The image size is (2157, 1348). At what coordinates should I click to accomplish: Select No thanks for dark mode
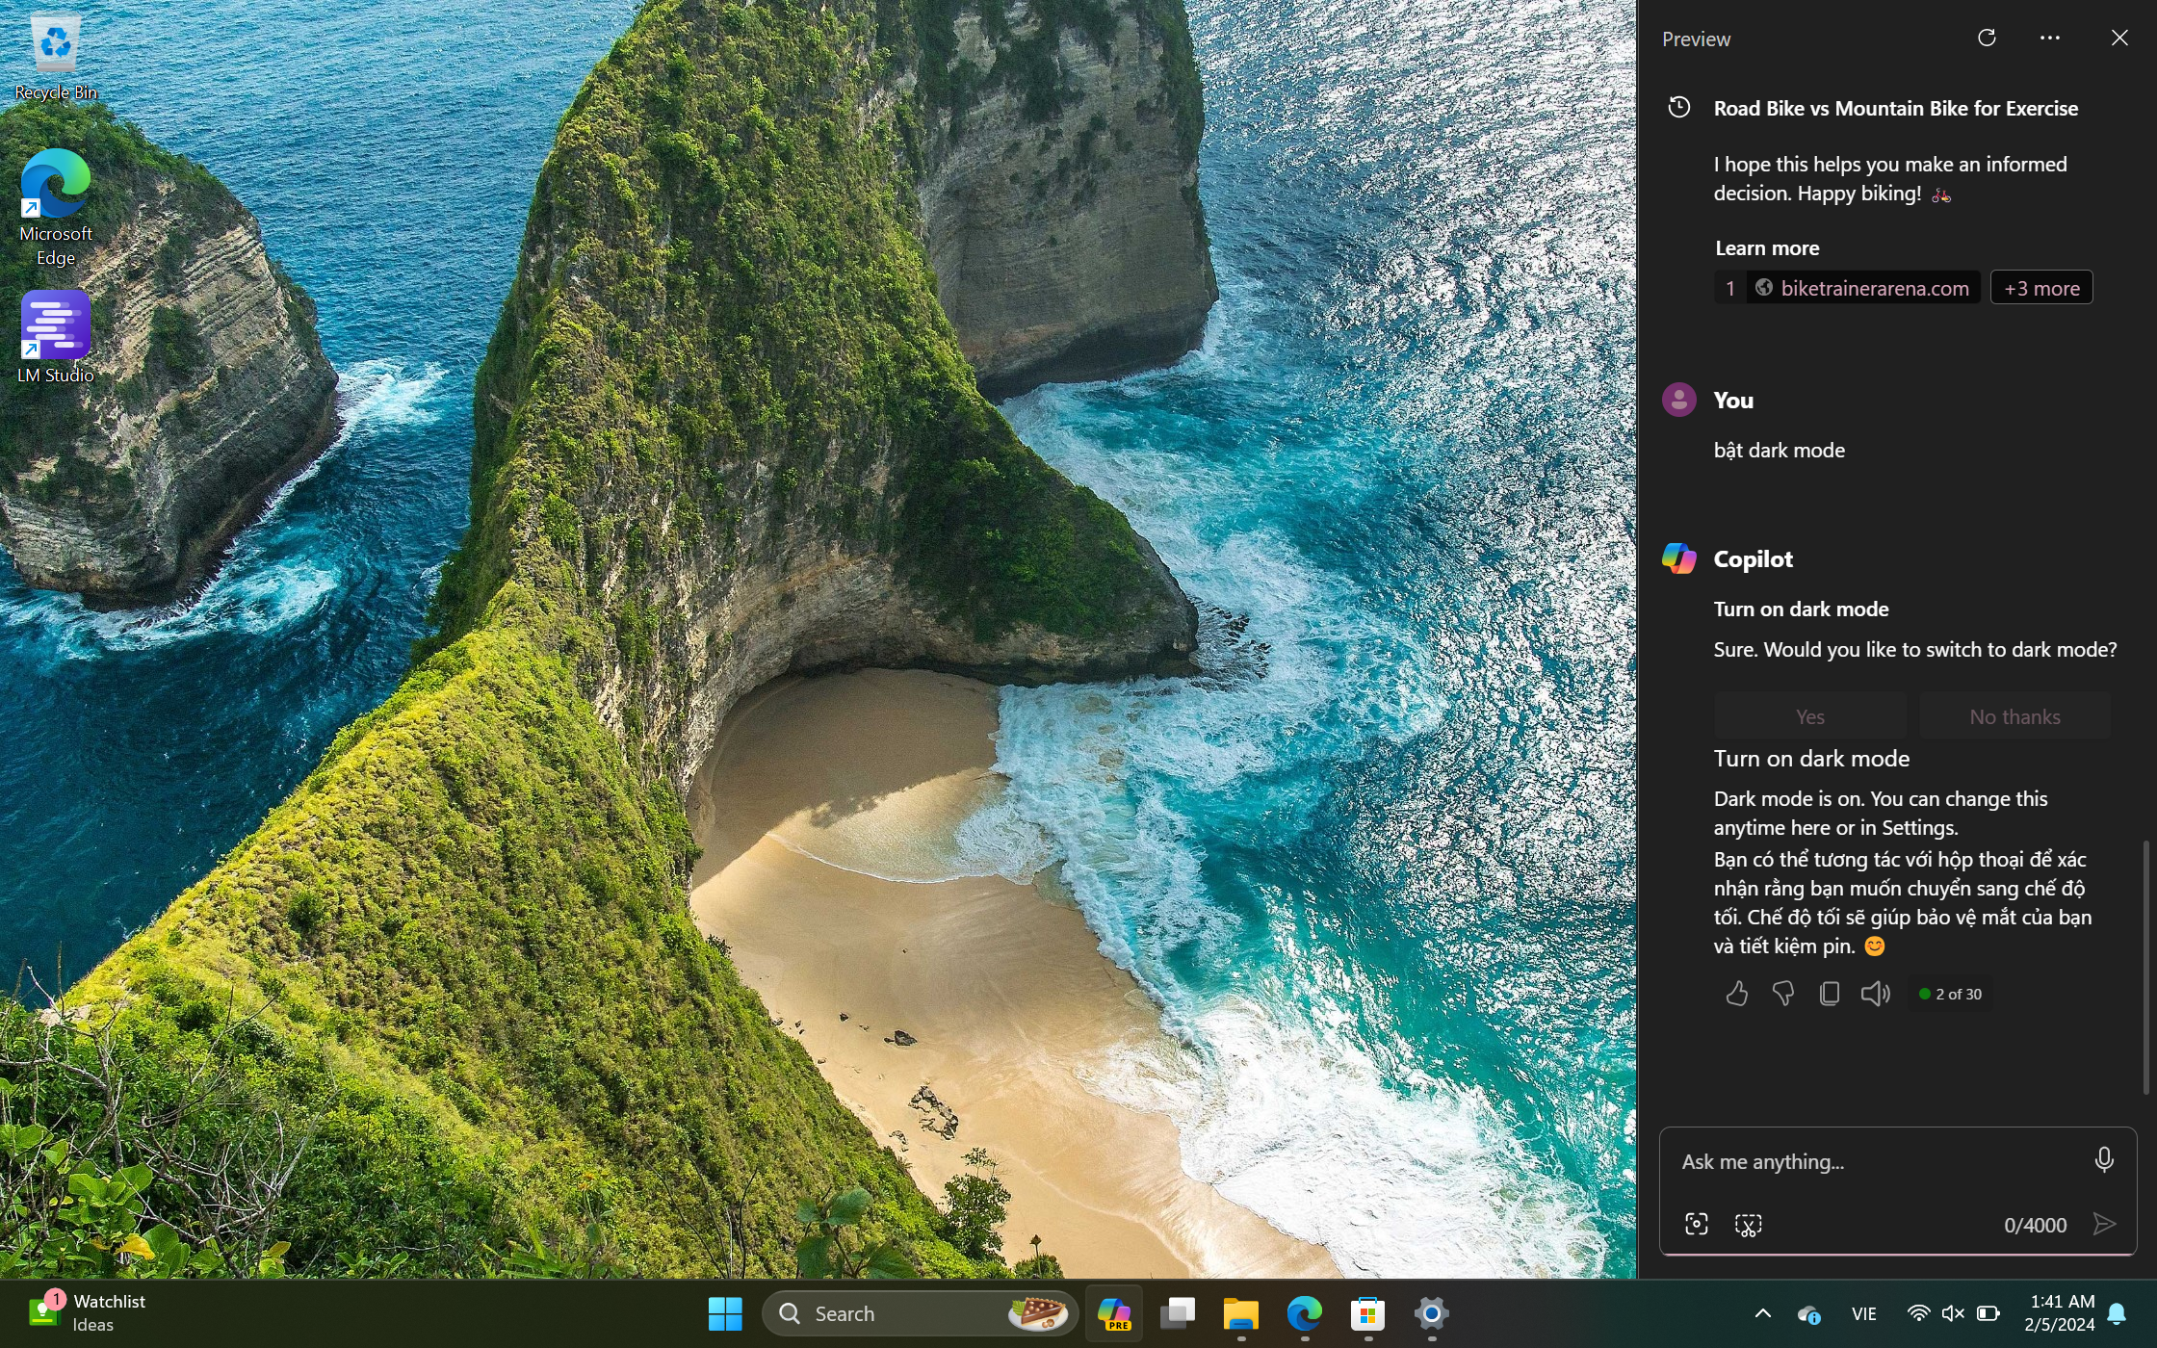pyautogui.click(x=2014, y=716)
